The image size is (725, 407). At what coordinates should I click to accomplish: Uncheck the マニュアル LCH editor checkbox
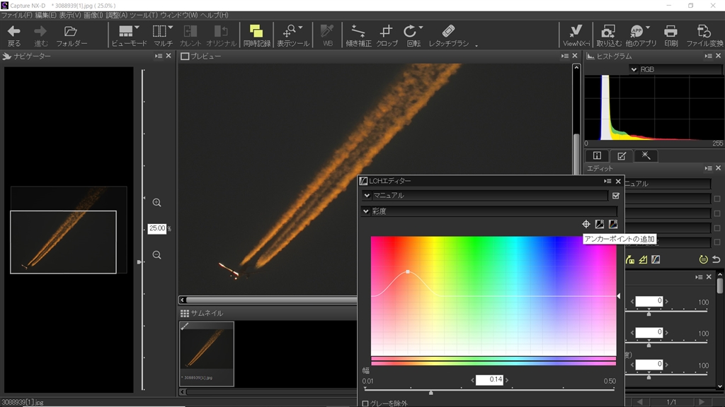[x=615, y=196]
